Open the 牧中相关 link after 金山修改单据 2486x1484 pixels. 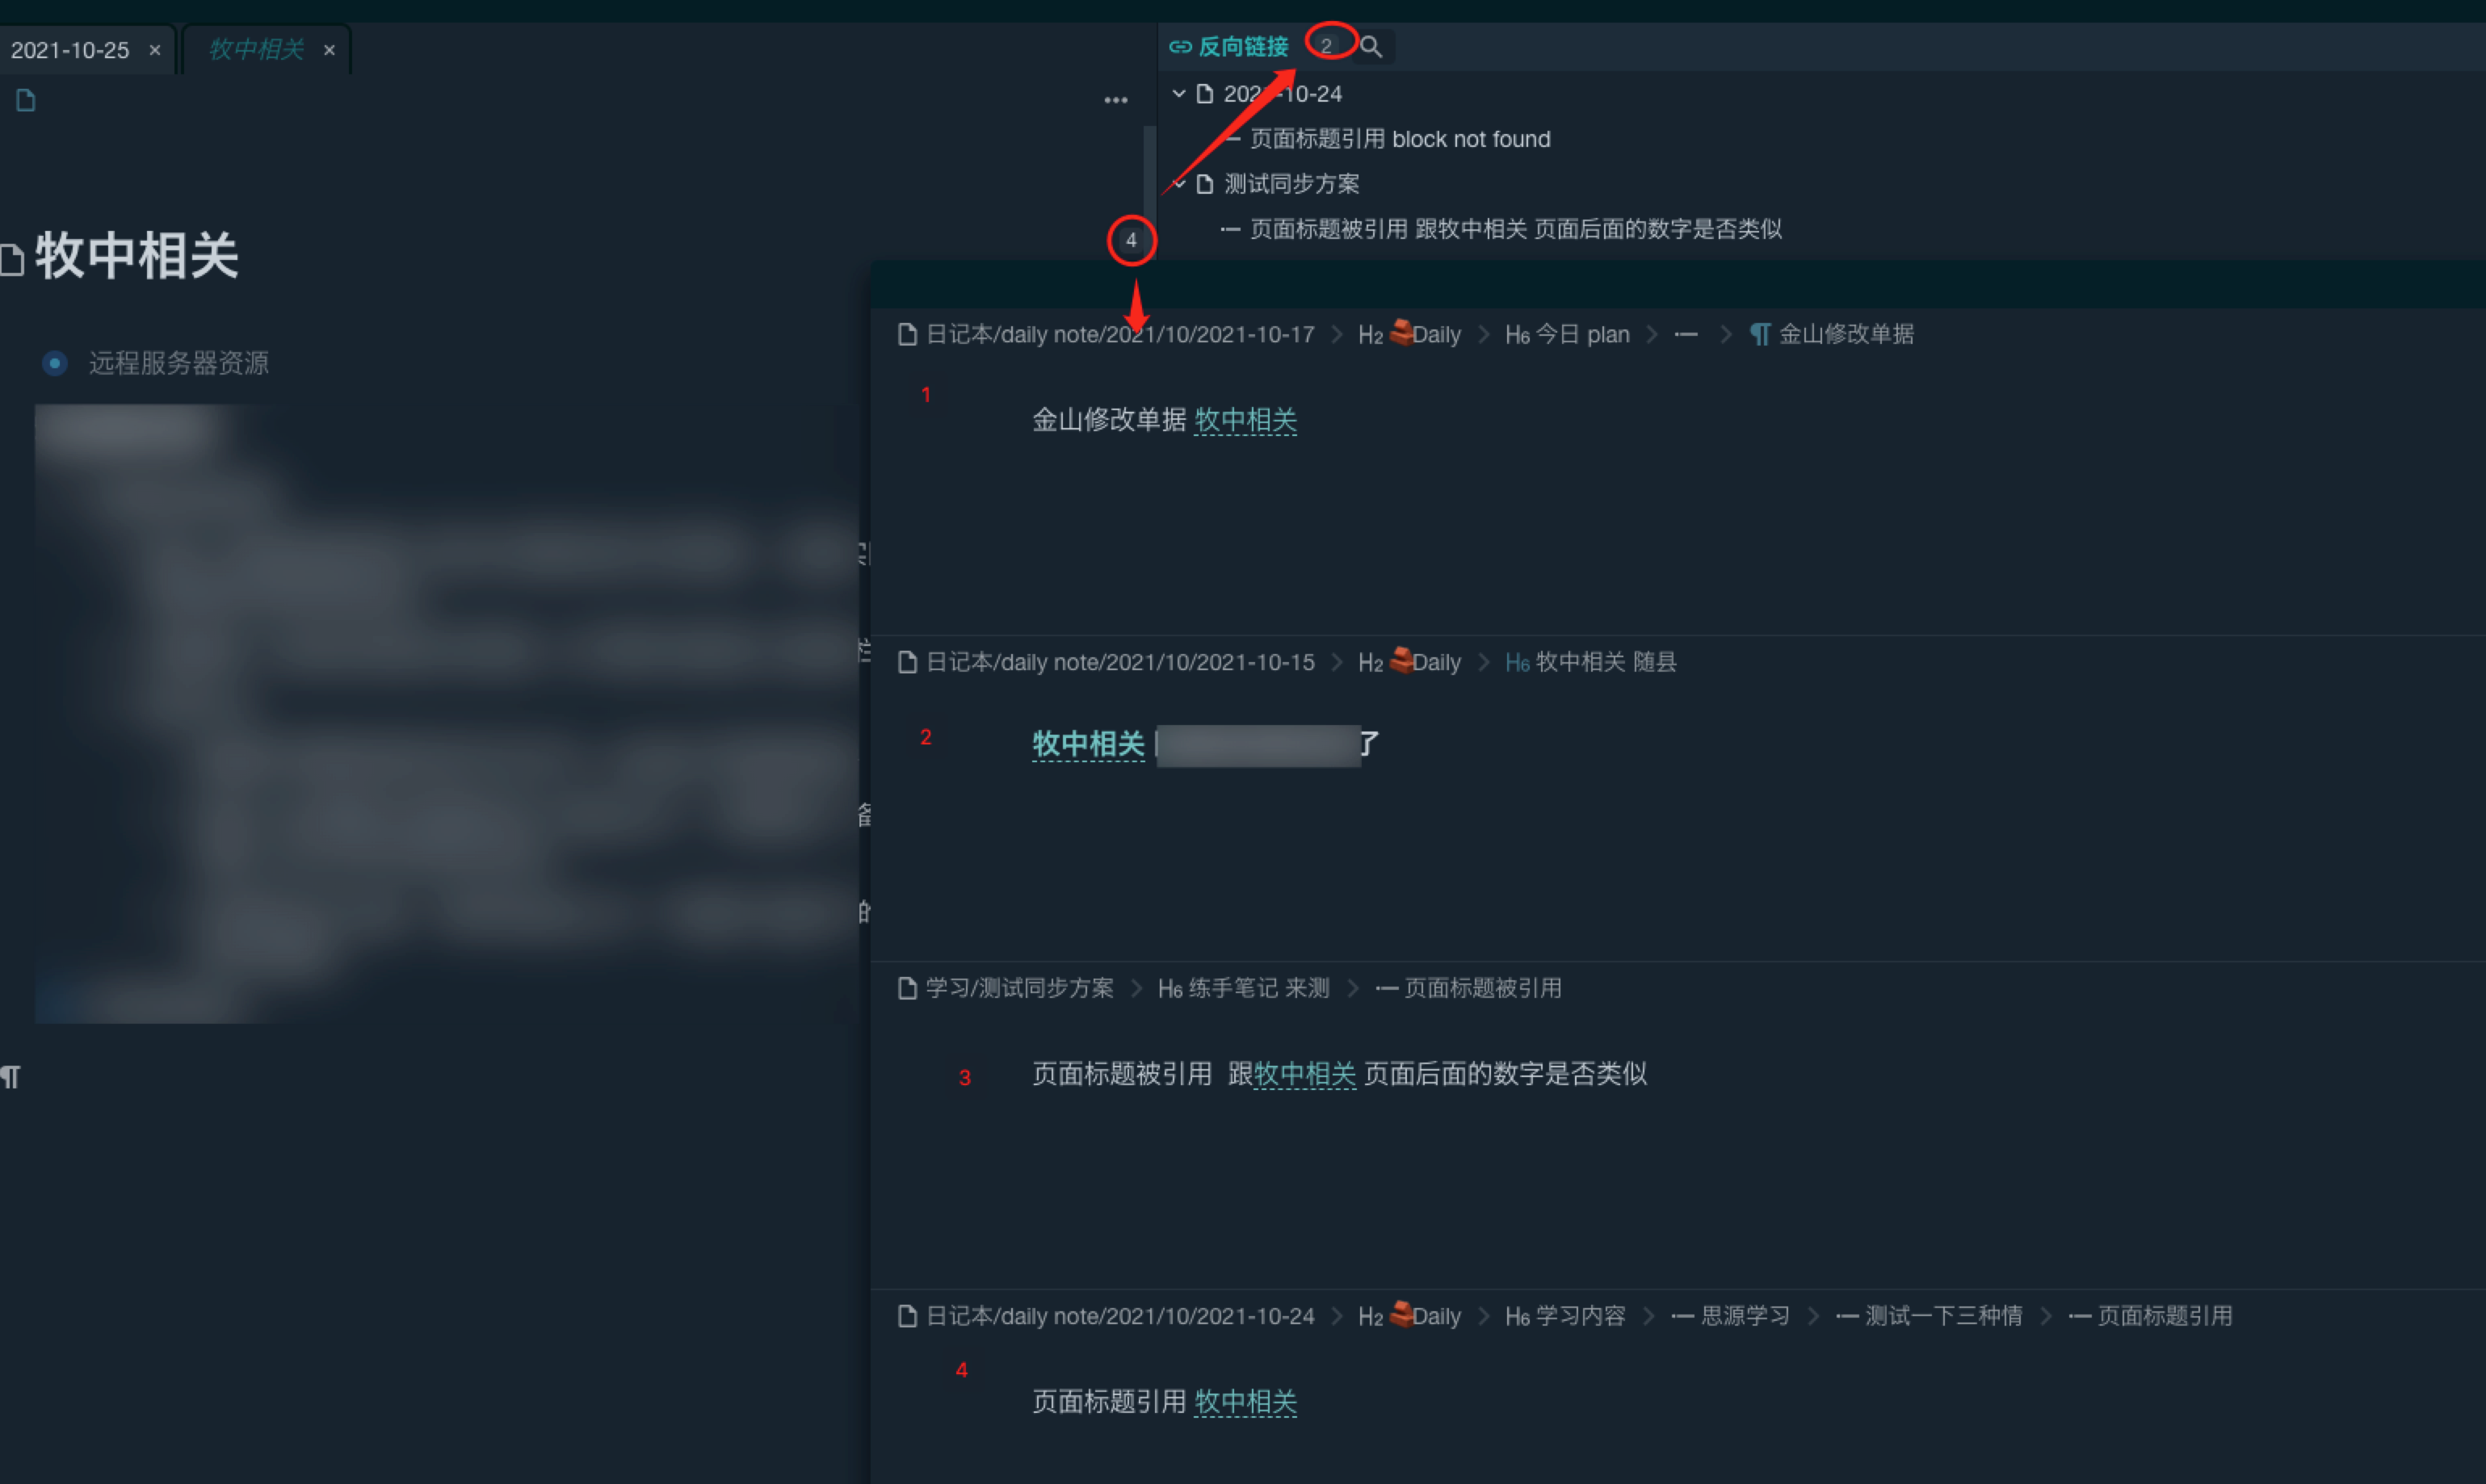[1245, 420]
